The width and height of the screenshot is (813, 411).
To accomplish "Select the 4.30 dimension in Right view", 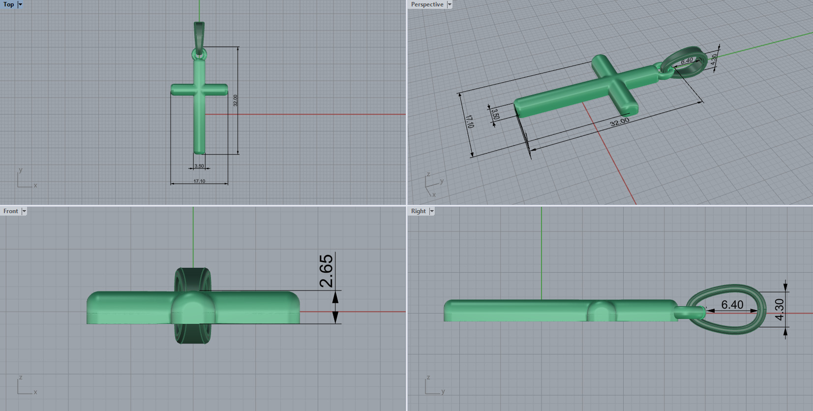I will [780, 309].
